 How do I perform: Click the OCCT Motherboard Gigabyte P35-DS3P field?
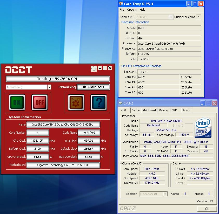coord(63,165)
